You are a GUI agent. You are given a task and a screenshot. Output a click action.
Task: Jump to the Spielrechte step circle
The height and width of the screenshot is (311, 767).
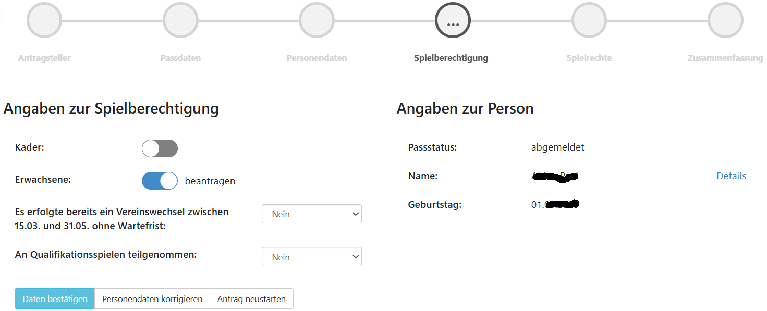tap(589, 21)
